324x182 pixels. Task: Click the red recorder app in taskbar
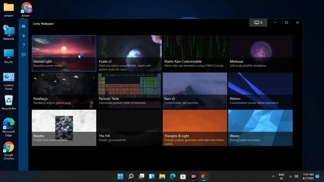coord(193,176)
